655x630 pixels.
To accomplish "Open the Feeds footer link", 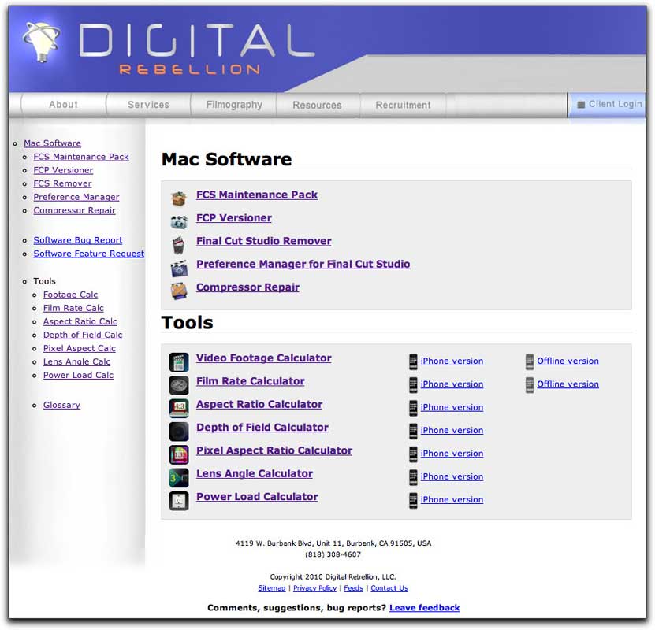I will click(353, 587).
